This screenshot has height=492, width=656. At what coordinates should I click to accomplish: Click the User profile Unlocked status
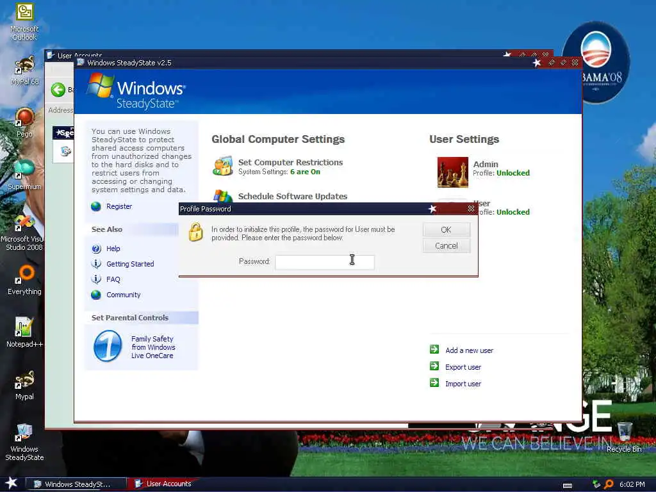coord(513,212)
